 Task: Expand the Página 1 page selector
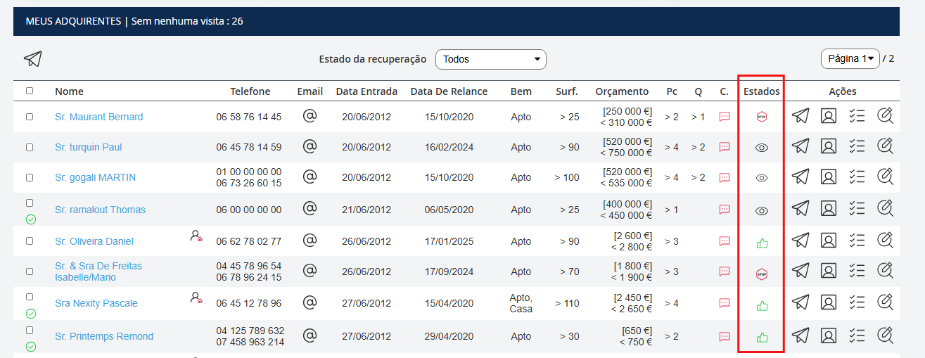pyautogui.click(x=850, y=58)
